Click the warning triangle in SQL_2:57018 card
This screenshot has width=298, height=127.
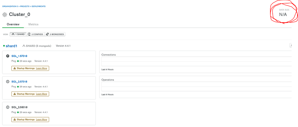click(x=15, y=94)
